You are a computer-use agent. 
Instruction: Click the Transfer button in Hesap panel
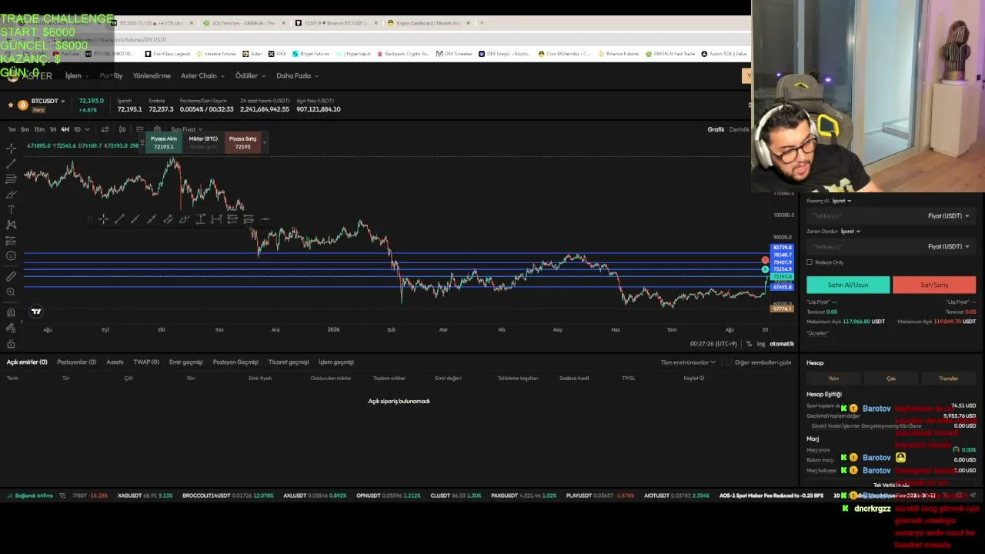pyautogui.click(x=949, y=379)
